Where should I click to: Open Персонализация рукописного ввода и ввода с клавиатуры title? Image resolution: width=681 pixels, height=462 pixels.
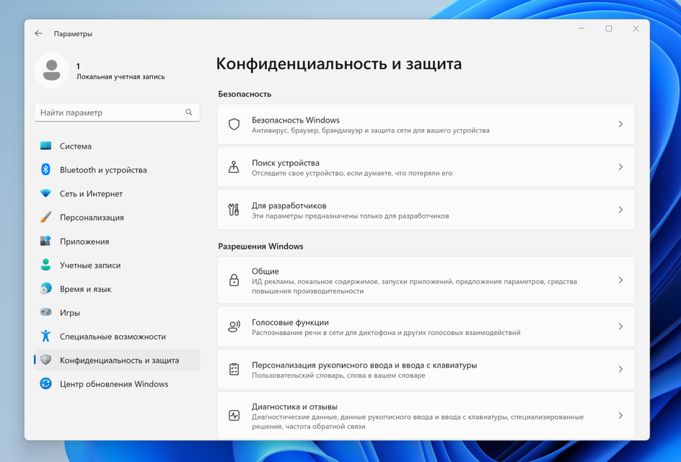click(x=364, y=365)
